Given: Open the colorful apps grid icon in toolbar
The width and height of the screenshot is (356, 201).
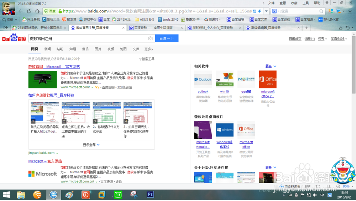Looking at the screenshot, I should pyautogui.click(x=331, y=11).
